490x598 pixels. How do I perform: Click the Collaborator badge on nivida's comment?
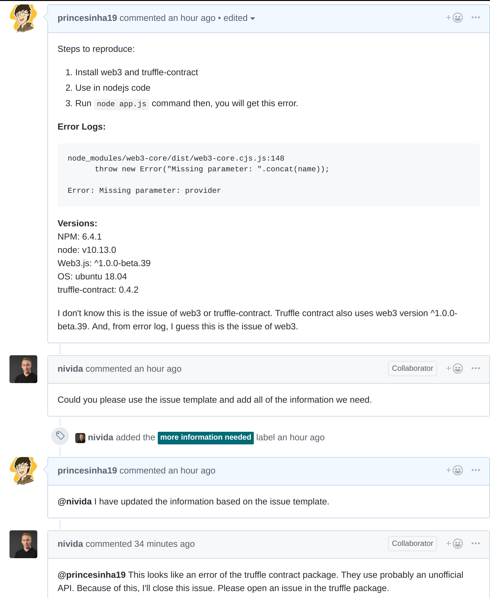(412, 368)
